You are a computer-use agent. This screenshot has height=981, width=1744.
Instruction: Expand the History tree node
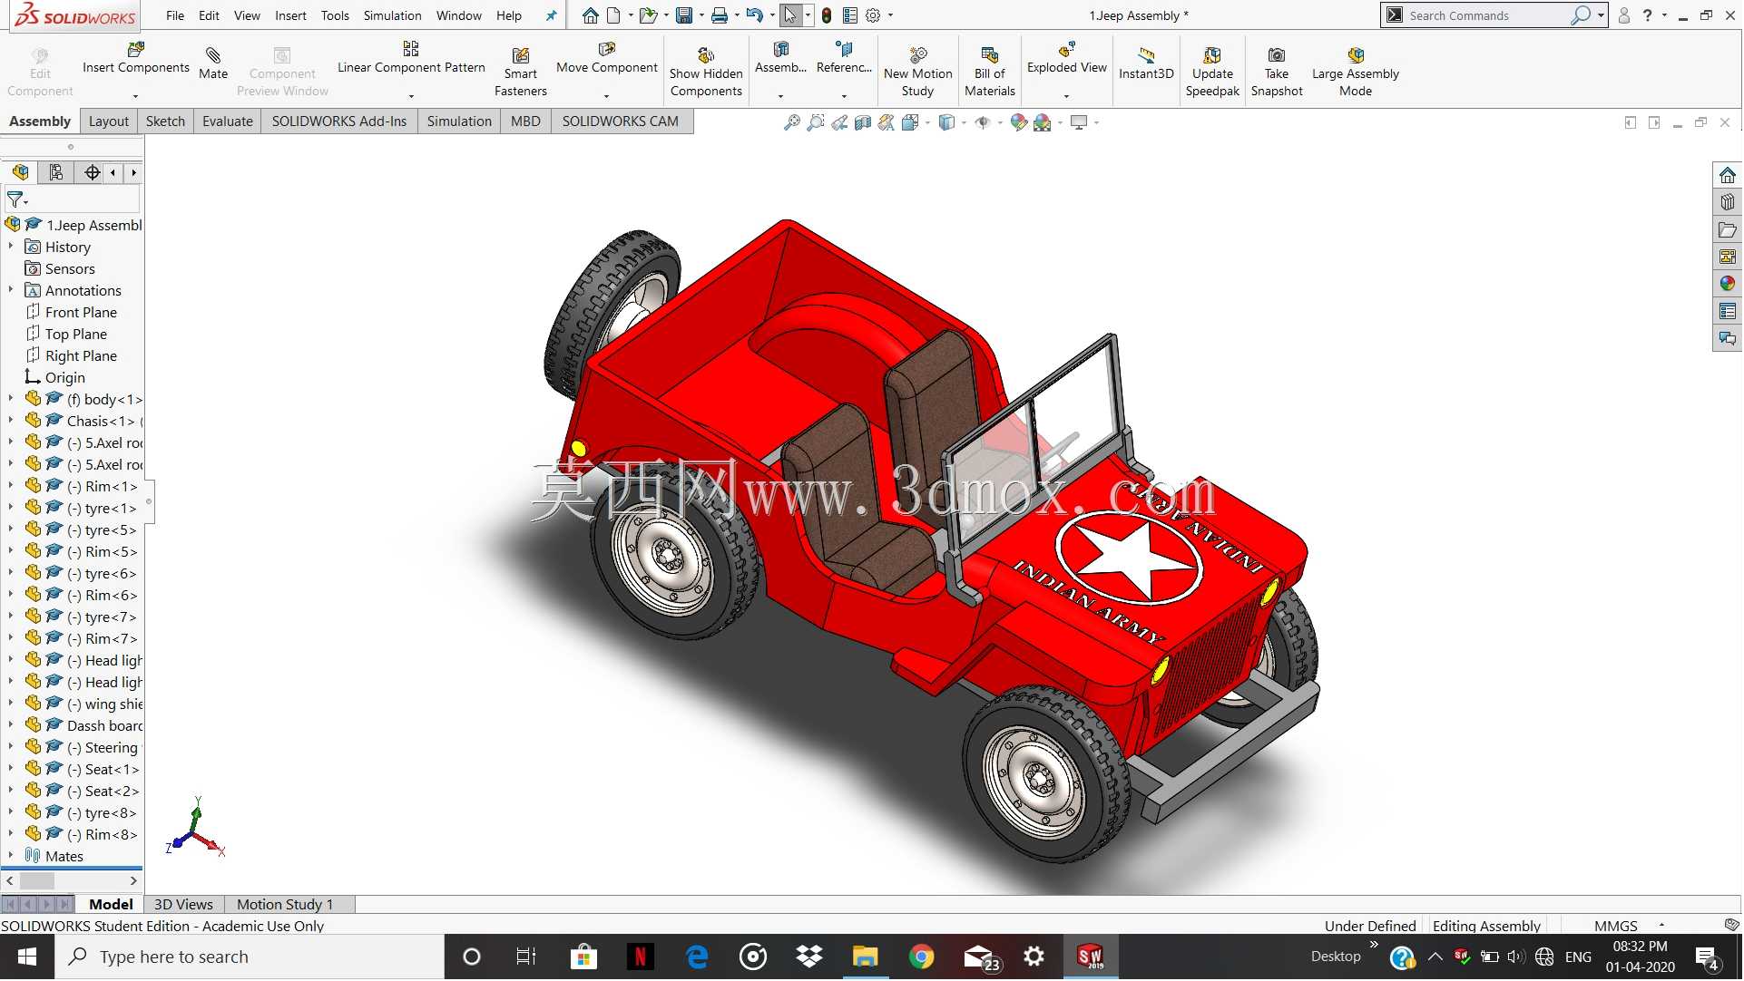[x=11, y=247]
